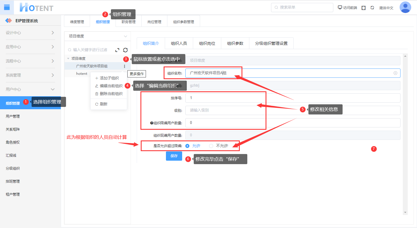Click the help icon beside 组织限编用户数量

click(x=151, y=123)
